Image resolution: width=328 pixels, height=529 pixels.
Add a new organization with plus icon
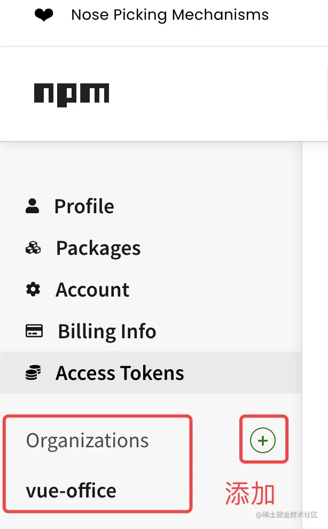coord(263,440)
